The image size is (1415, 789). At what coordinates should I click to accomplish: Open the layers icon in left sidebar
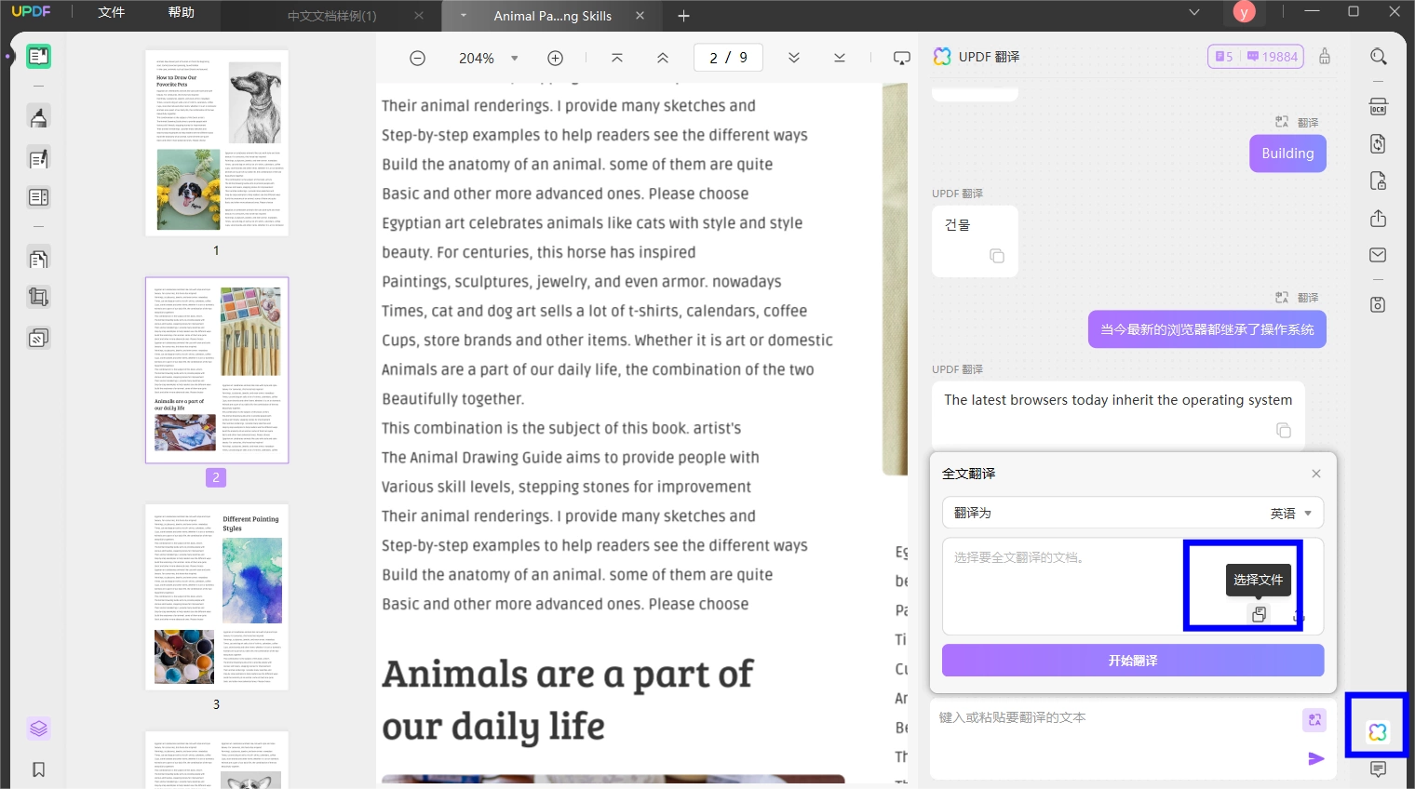[38, 729]
